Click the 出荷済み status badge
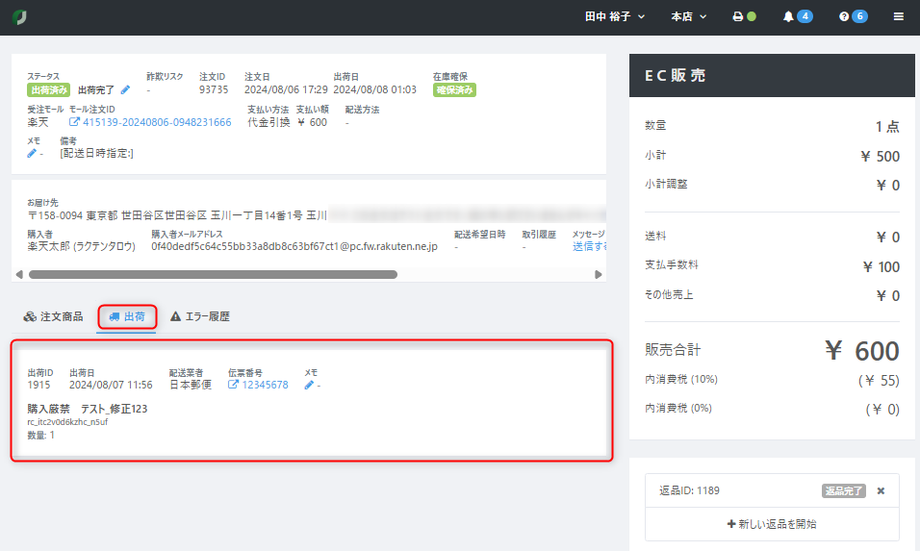920x551 pixels. coord(49,89)
